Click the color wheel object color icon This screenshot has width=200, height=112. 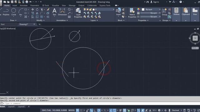[x=138, y=9]
